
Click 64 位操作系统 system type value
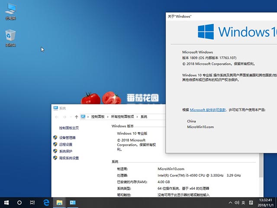[183, 188]
